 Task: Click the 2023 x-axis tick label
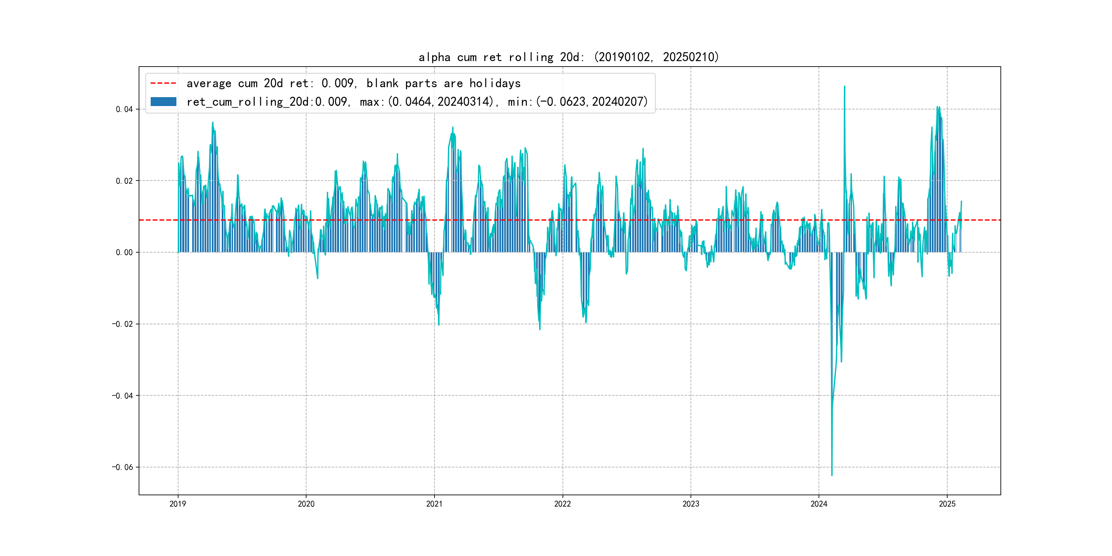click(x=691, y=504)
